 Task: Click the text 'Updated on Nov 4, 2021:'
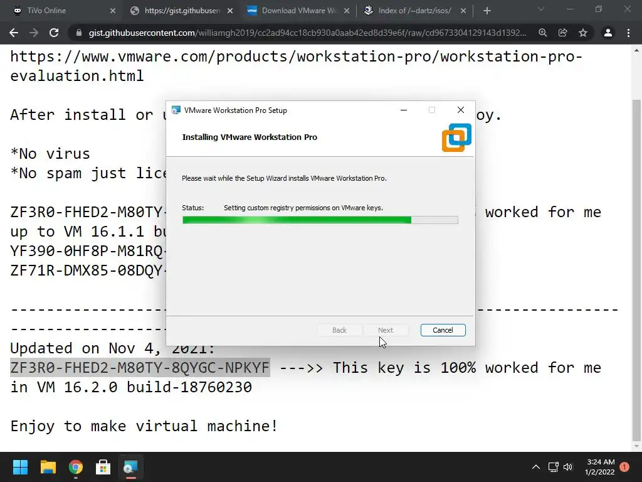tap(113, 348)
